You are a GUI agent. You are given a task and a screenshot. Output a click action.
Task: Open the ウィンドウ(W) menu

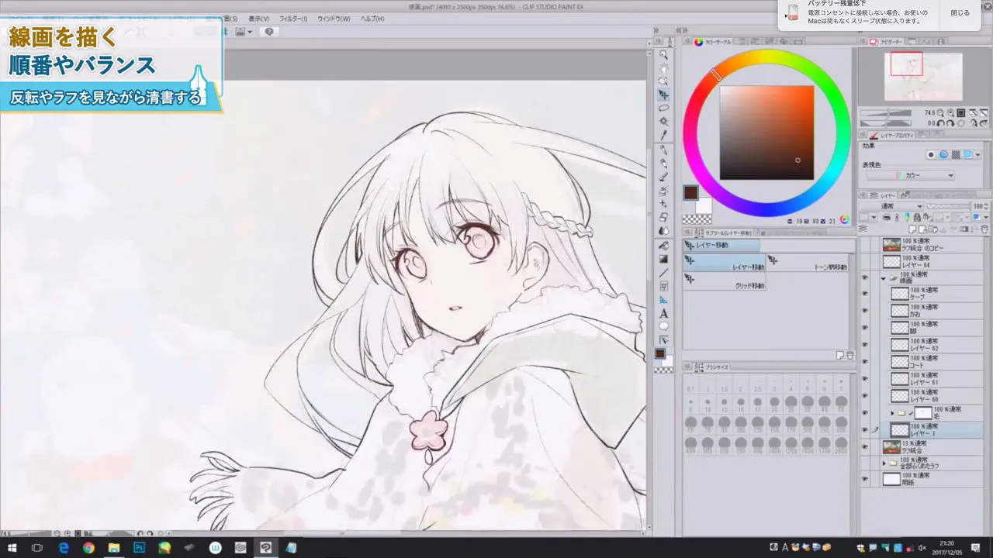point(334,19)
